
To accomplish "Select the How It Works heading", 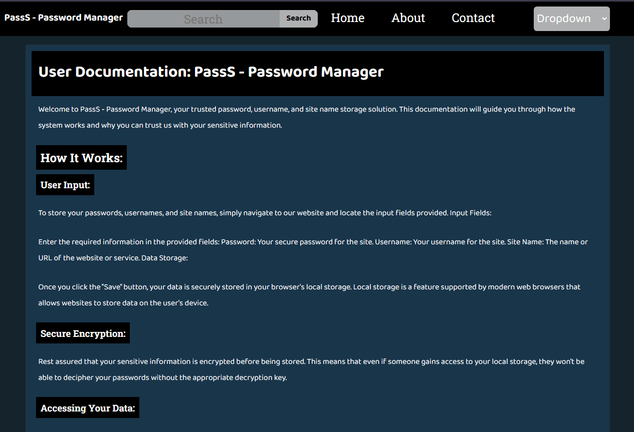I will point(81,158).
